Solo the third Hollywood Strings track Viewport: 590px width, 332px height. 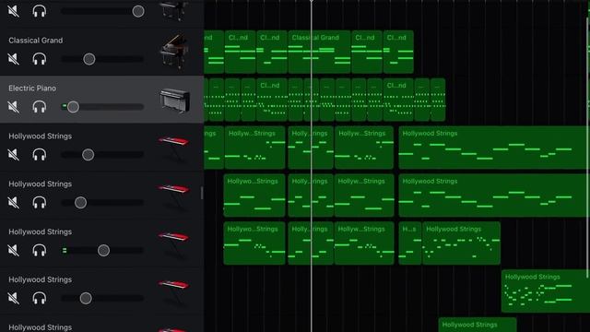(39, 250)
